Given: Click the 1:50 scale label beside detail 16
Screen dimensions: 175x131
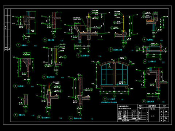Looking at the screenshot, I should click(163, 62).
